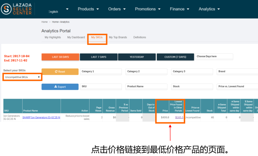
Task: Sort by Items Sold column header
Action: [x=136, y=106]
